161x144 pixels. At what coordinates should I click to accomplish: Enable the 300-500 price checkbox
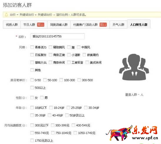(79, 80)
